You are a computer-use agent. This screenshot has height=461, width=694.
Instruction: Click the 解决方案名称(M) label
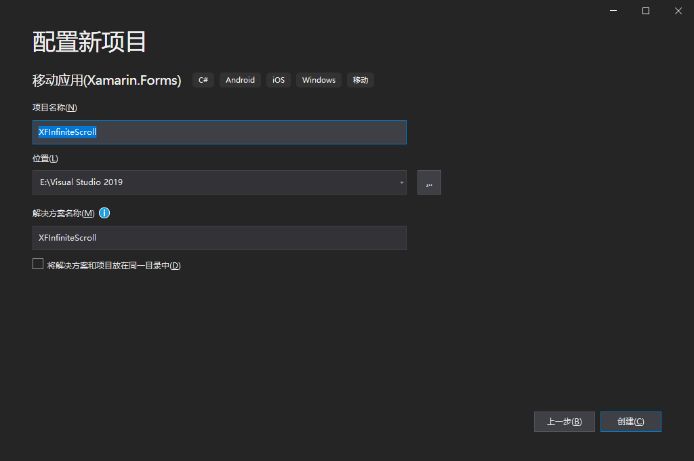[64, 214]
